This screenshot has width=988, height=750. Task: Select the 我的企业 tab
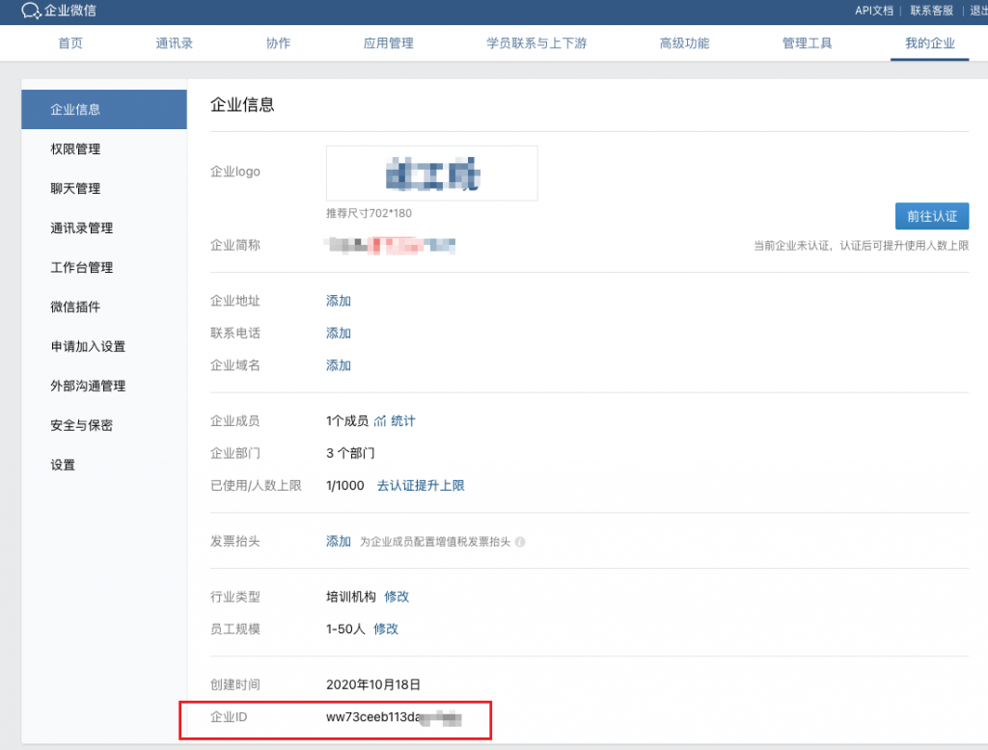(930, 43)
